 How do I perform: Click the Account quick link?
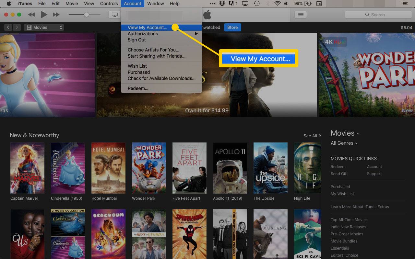click(374, 167)
